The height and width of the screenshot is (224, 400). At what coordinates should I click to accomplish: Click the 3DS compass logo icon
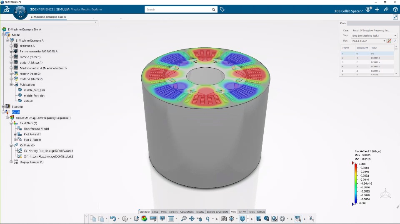click(x=6, y=10)
